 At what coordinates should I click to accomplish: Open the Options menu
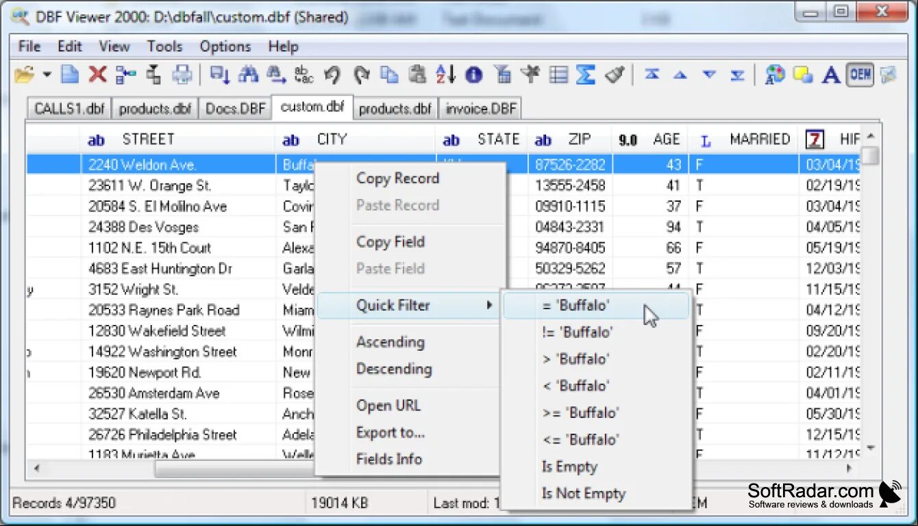[x=225, y=47]
